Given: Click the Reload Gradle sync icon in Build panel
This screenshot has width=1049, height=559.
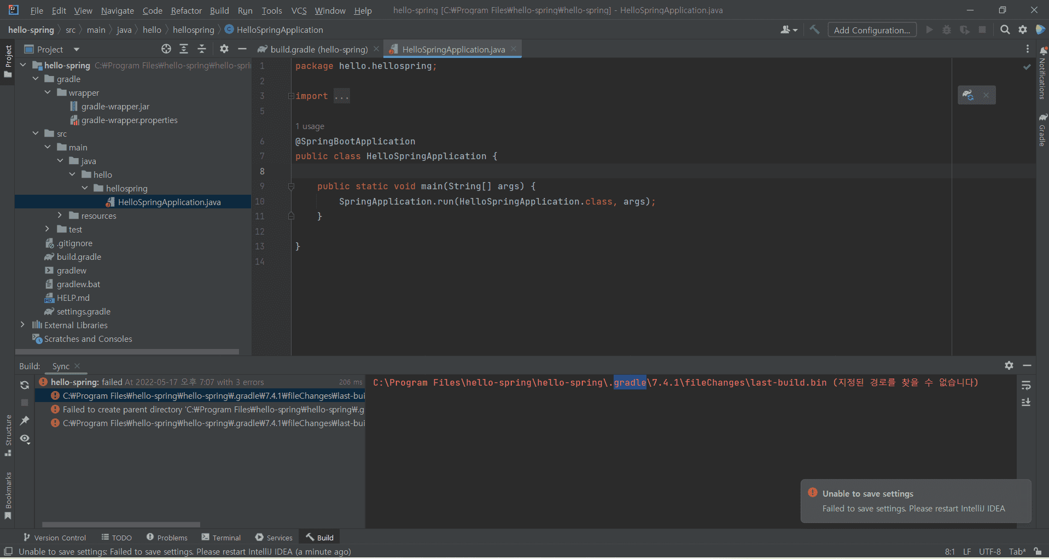Looking at the screenshot, I should click(x=25, y=385).
